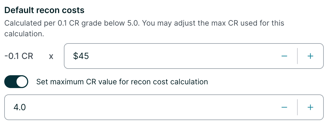Click the dark track of the CR toggle
The width and height of the screenshot is (328, 127).
11,82
